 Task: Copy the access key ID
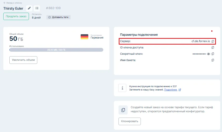213,47
